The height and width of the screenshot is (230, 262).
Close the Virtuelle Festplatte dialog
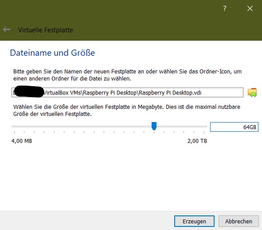click(250, 8)
